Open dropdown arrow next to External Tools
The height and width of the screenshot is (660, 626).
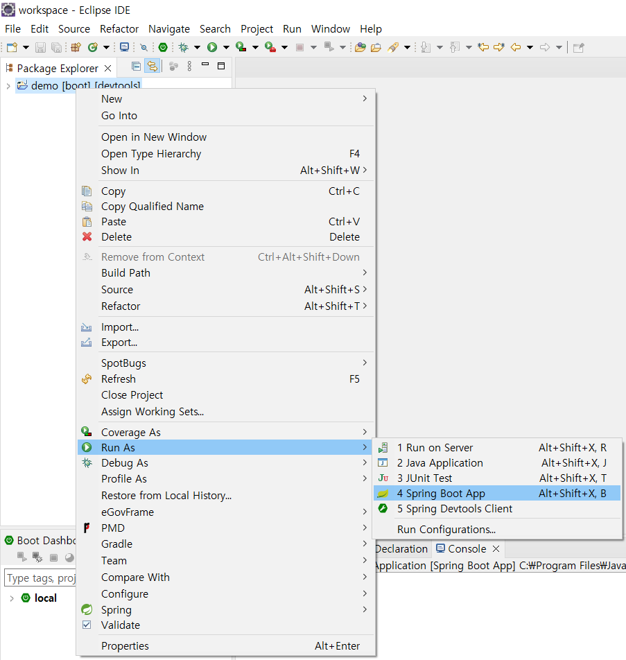point(285,47)
